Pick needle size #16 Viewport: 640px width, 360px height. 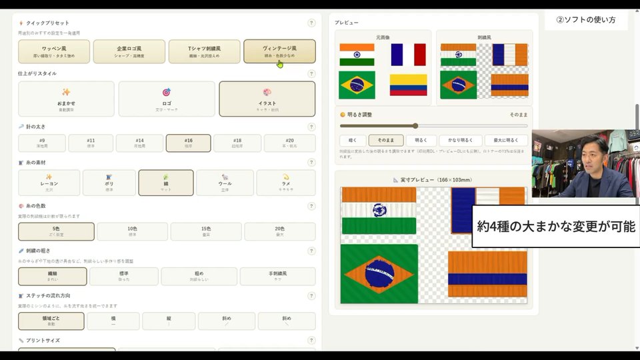point(188,143)
